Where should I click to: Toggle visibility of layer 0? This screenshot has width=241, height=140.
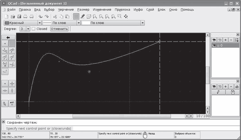point(214,45)
